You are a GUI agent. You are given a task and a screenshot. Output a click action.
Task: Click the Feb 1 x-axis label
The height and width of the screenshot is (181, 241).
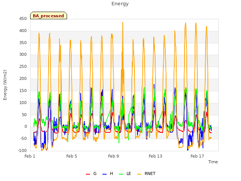pyautogui.click(x=30, y=156)
